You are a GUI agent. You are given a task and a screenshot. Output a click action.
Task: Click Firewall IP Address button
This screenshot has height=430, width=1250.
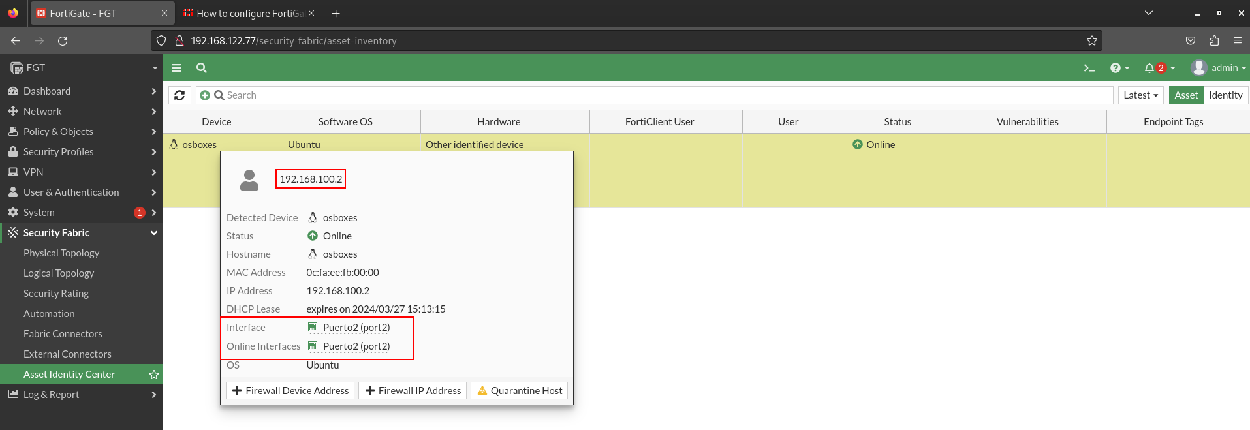click(413, 391)
